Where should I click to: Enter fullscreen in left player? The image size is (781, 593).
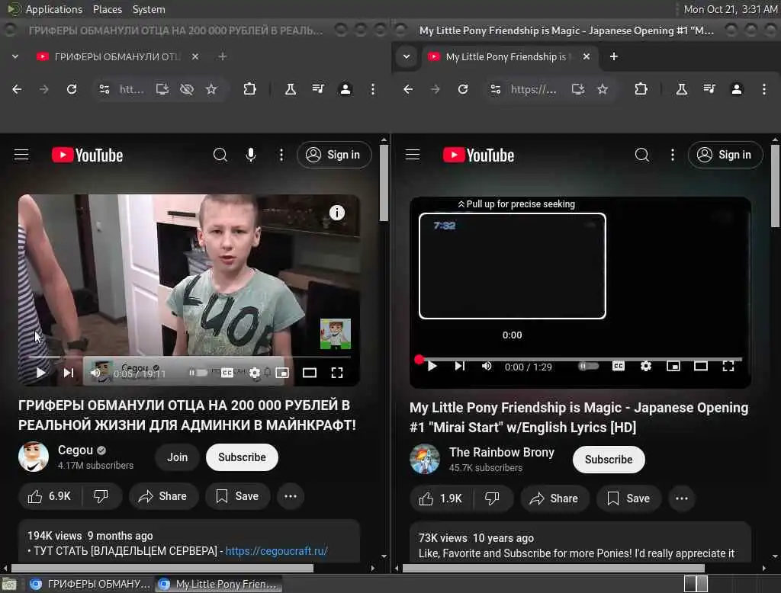[337, 373]
